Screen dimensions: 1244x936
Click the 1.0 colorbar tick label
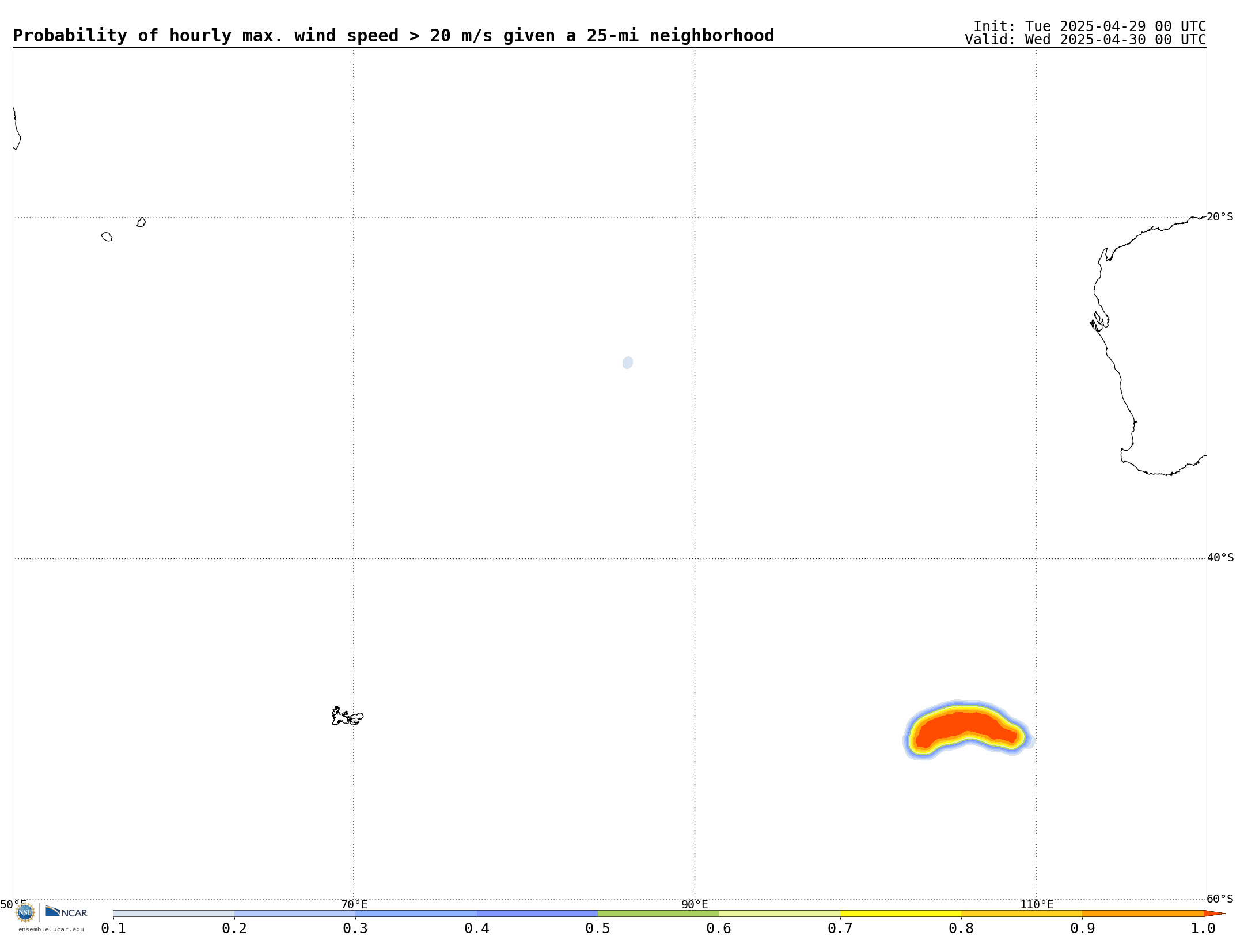pyautogui.click(x=1203, y=928)
